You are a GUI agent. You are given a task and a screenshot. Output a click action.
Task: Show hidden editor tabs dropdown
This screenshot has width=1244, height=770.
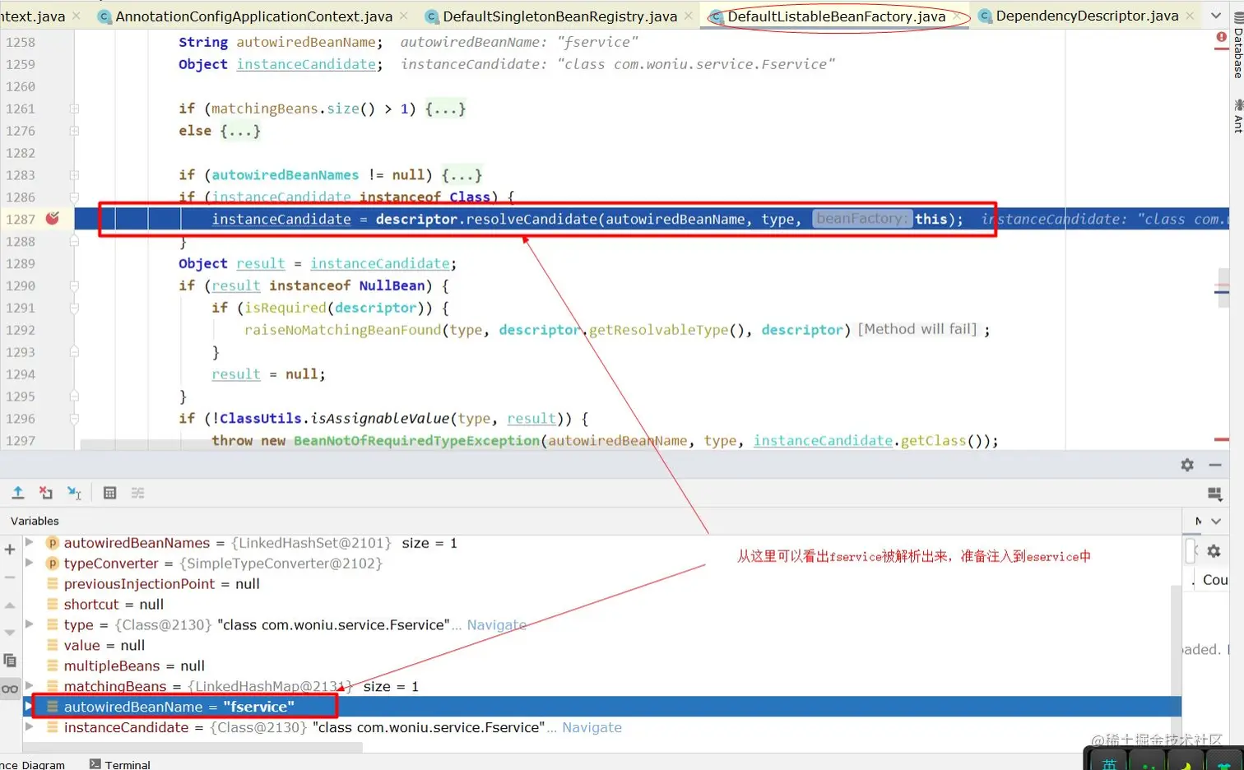[1216, 16]
